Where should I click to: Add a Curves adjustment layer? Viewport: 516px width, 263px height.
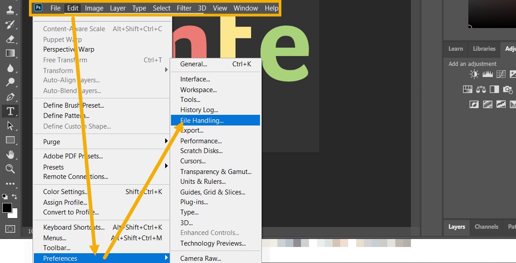[x=500, y=74]
